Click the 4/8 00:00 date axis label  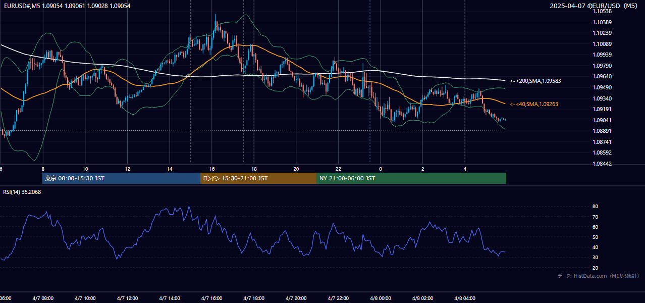[380, 298]
